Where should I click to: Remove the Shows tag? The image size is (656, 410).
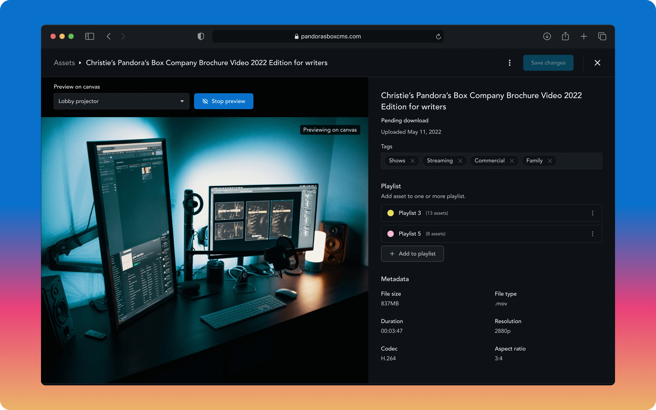pos(413,161)
